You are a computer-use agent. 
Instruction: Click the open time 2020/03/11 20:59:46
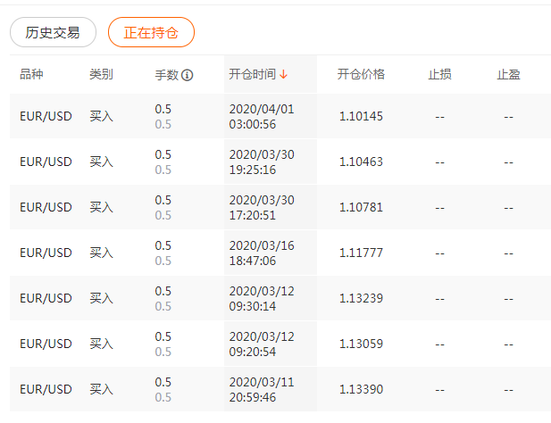262,390
